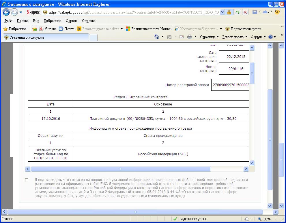The image size is (286, 223).
Task: Click browser bottom scrollbar left arrow
Action: (4, 212)
